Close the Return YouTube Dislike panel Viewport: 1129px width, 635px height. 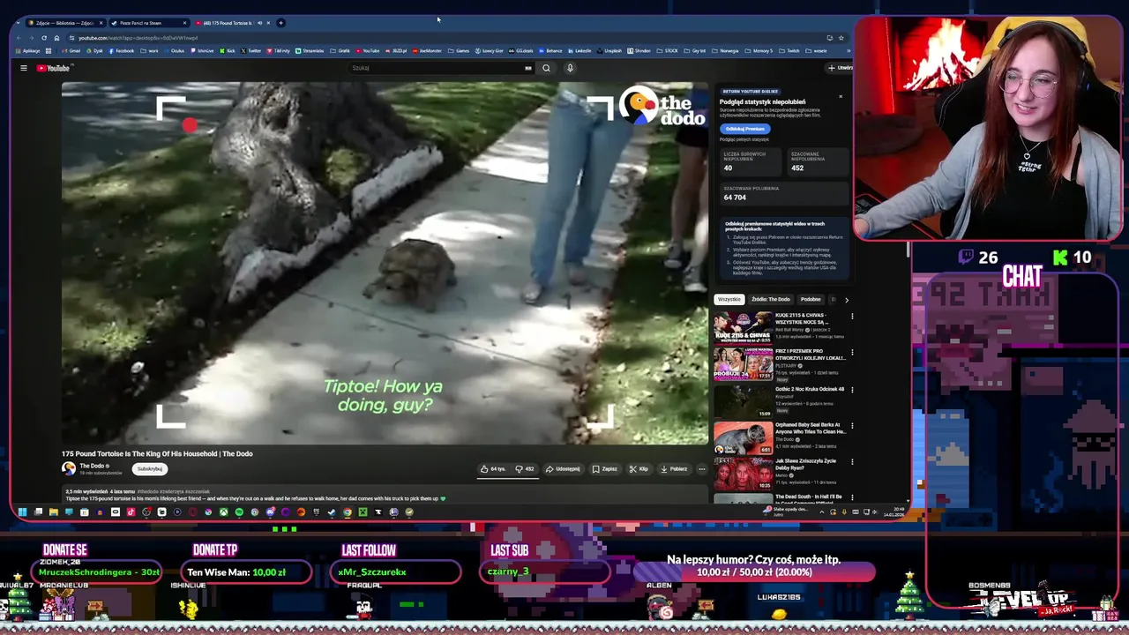tap(840, 96)
